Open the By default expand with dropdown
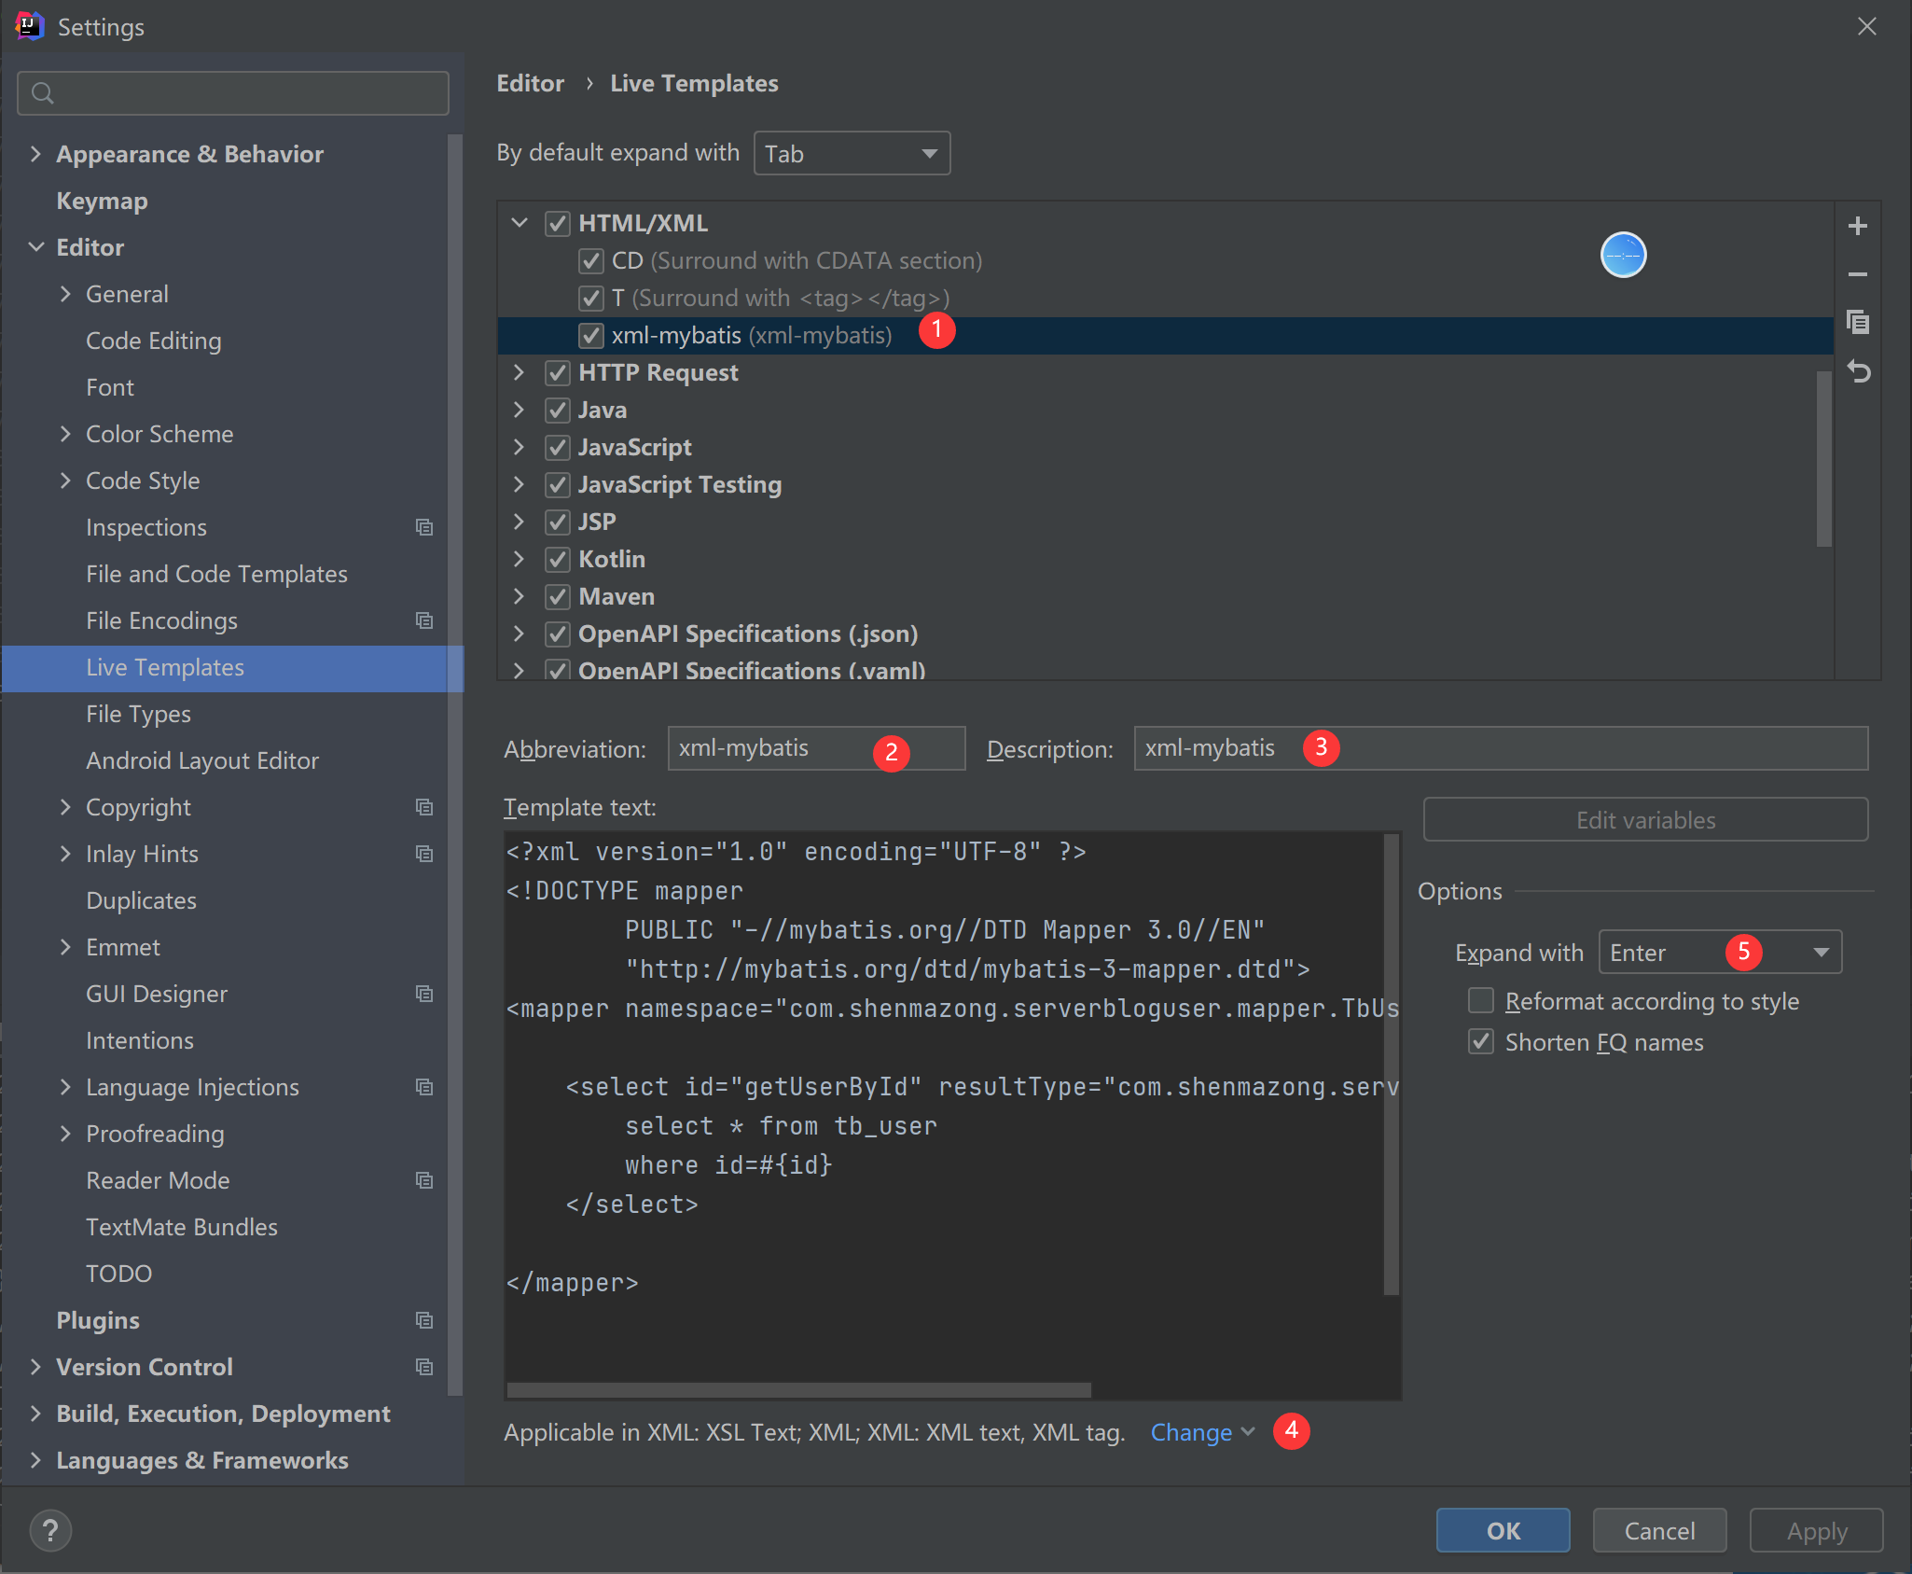The image size is (1912, 1574). [x=852, y=153]
